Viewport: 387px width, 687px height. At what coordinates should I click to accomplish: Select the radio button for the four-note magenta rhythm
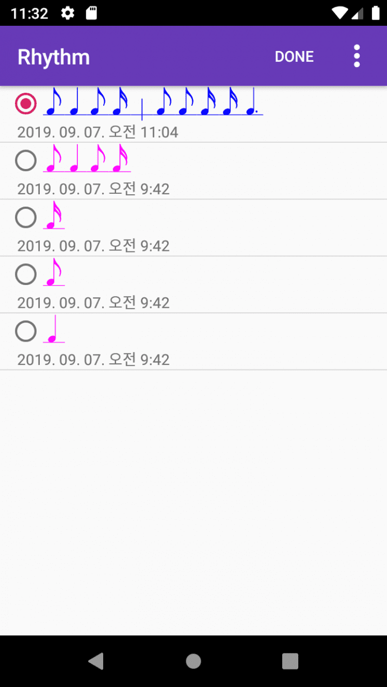[x=26, y=160]
